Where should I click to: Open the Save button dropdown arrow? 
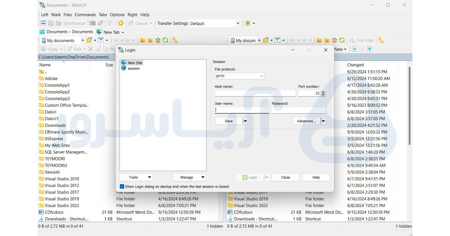245,121
